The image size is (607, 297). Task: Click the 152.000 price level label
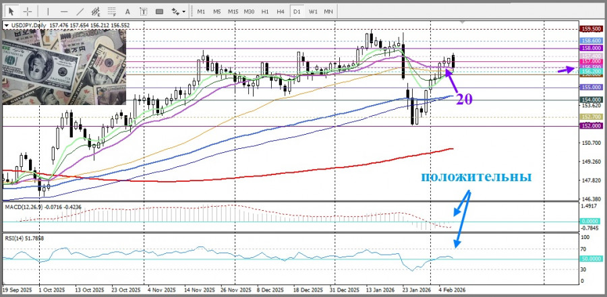point(591,126)
